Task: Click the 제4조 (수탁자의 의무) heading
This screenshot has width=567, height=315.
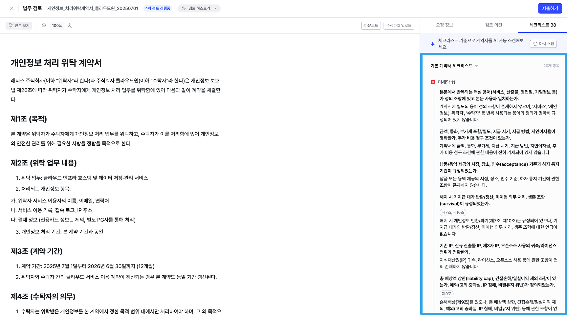Action: point(43,296)
